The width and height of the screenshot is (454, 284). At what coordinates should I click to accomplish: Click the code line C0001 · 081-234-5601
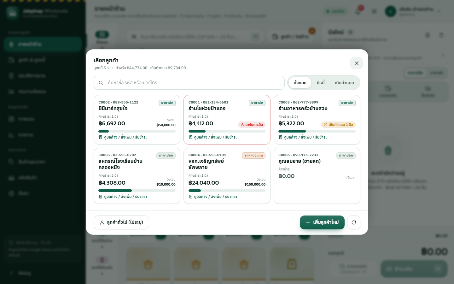[x=208, y=102]
